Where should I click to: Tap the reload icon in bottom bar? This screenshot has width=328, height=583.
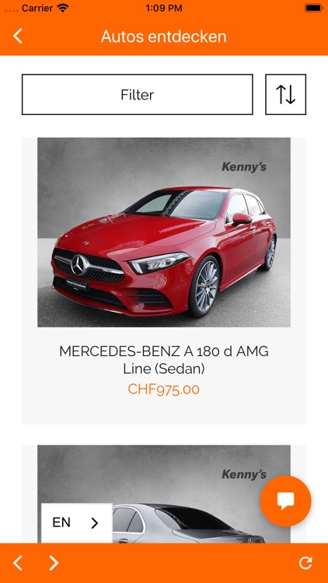point(305,563)
